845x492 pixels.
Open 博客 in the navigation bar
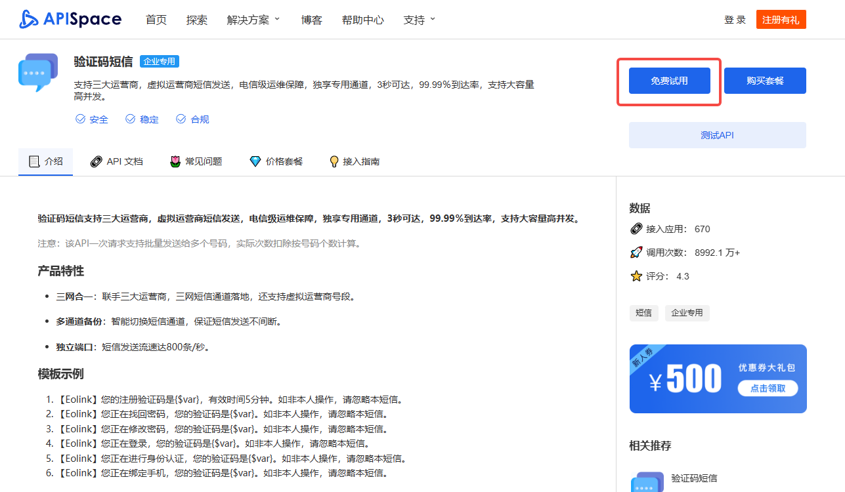click(312, 20)
